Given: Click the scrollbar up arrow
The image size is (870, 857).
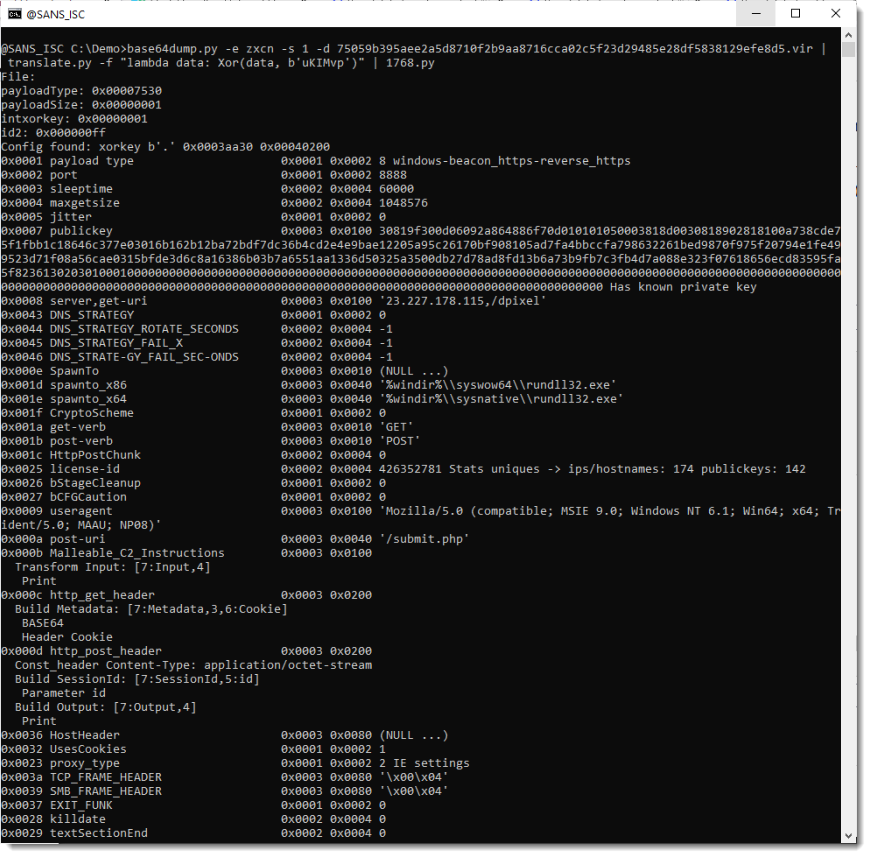Looking at the screenshot, I should click(848, 35).
